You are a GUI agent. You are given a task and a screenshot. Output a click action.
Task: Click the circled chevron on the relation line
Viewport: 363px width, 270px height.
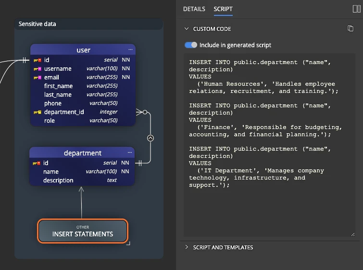click(150, 138)
